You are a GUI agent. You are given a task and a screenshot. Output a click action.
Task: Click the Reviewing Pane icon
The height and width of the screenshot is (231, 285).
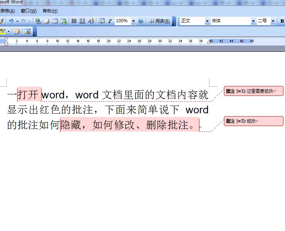pos(28,31)
